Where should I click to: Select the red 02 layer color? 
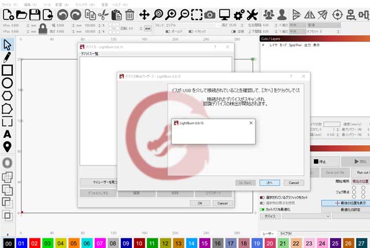click(x=35, y=243)
